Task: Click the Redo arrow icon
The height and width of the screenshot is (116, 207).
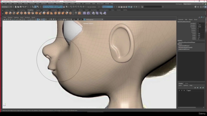Action: coord(26,7)
